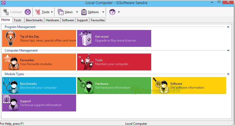The height and width of the screenshot is (126, 235).
Task: Click the Tip of the Day lightbulb icon
Action: click(x=10, y=38)
